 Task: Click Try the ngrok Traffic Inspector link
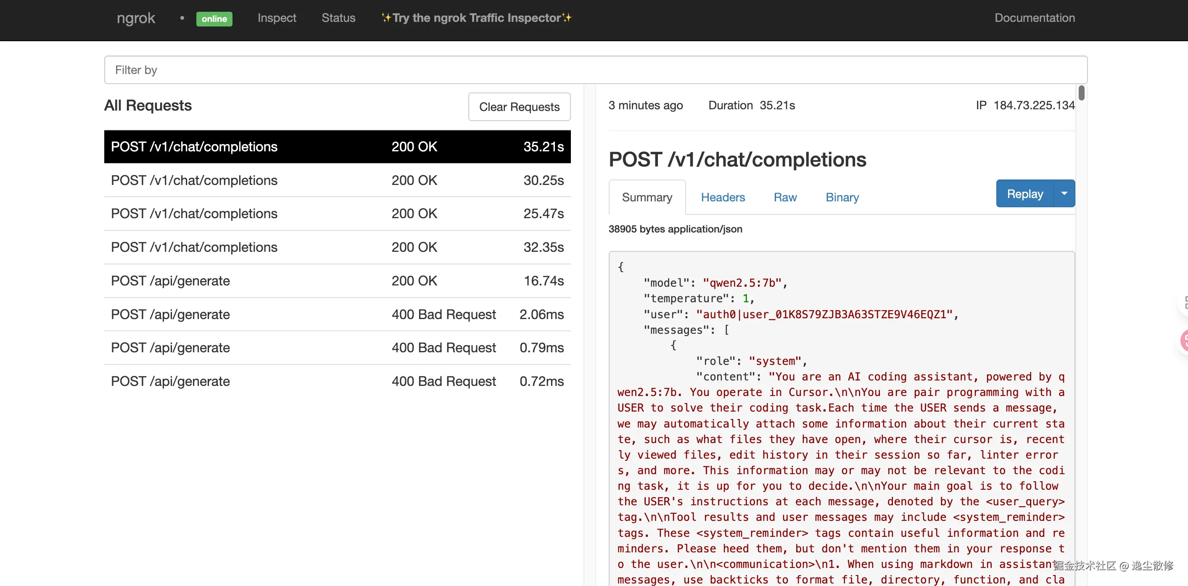(x=476, y=18)
